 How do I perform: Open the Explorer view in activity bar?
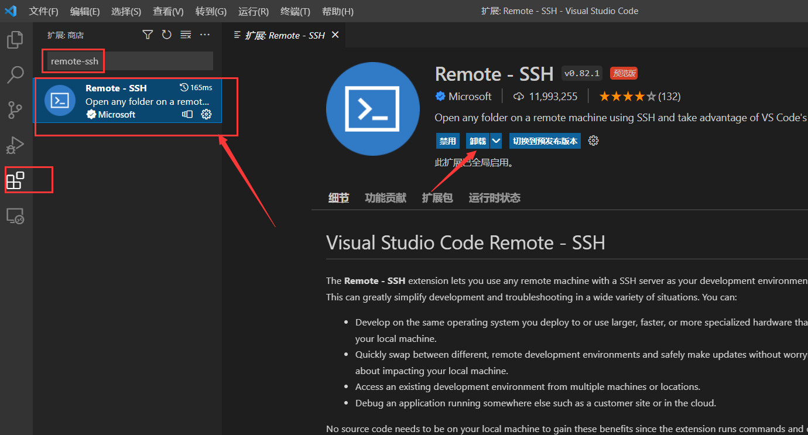[15, 40]
